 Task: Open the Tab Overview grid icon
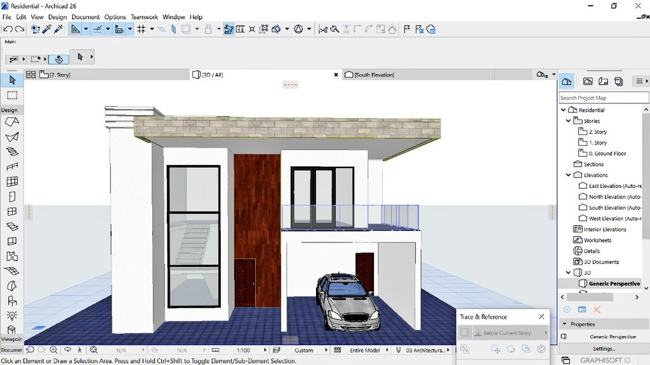tap(30, 75)
